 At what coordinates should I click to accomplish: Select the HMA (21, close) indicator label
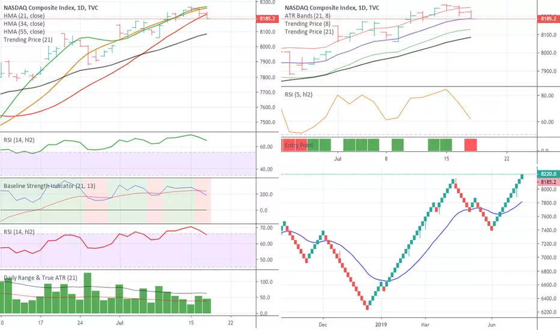(24, 16)
